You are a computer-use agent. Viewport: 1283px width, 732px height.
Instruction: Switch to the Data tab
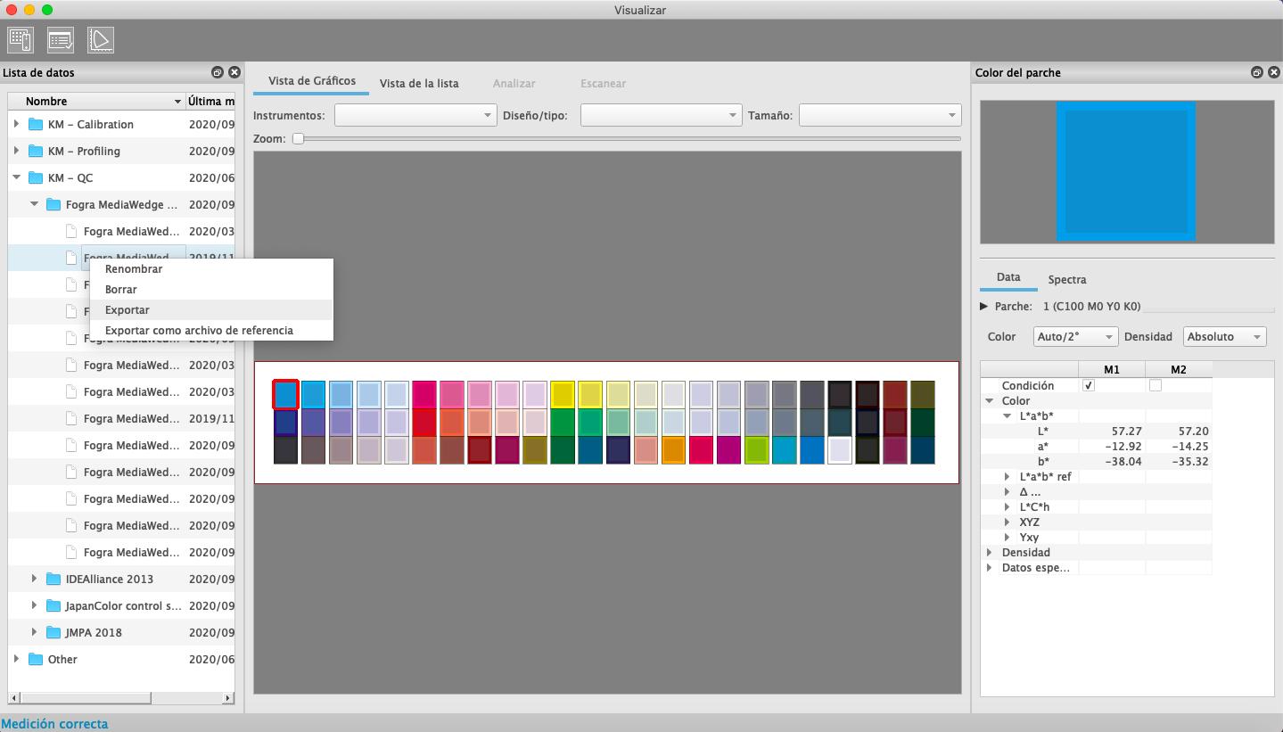tap(1008, 277)
